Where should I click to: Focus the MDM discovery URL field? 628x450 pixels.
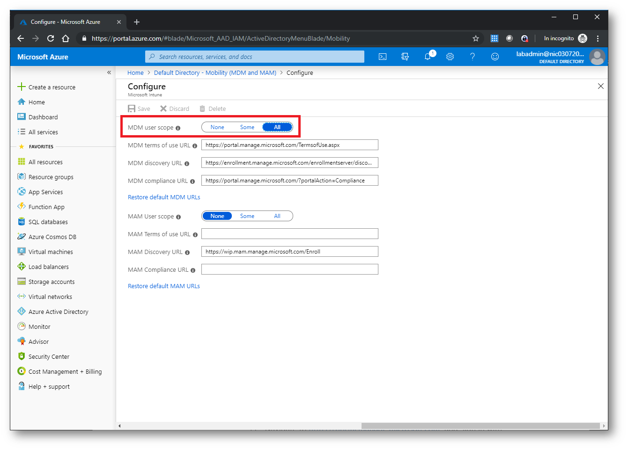pos(290,163)
